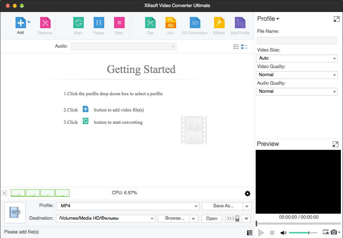Mute the preview speaker icon
Screen dimensions: 343x238
(x=283, y=232)
